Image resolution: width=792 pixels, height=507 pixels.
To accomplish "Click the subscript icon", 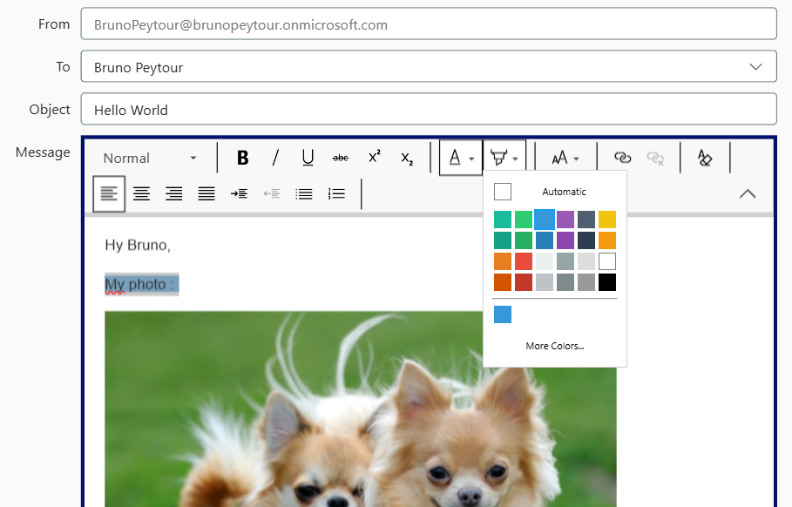I will click(407, 158).
